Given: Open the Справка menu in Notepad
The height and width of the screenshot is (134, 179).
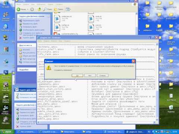Looking at the screenshot, I should (67, 41).
